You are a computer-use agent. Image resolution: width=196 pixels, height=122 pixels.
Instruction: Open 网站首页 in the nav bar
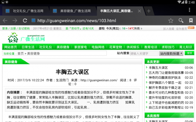coord(10,47)
